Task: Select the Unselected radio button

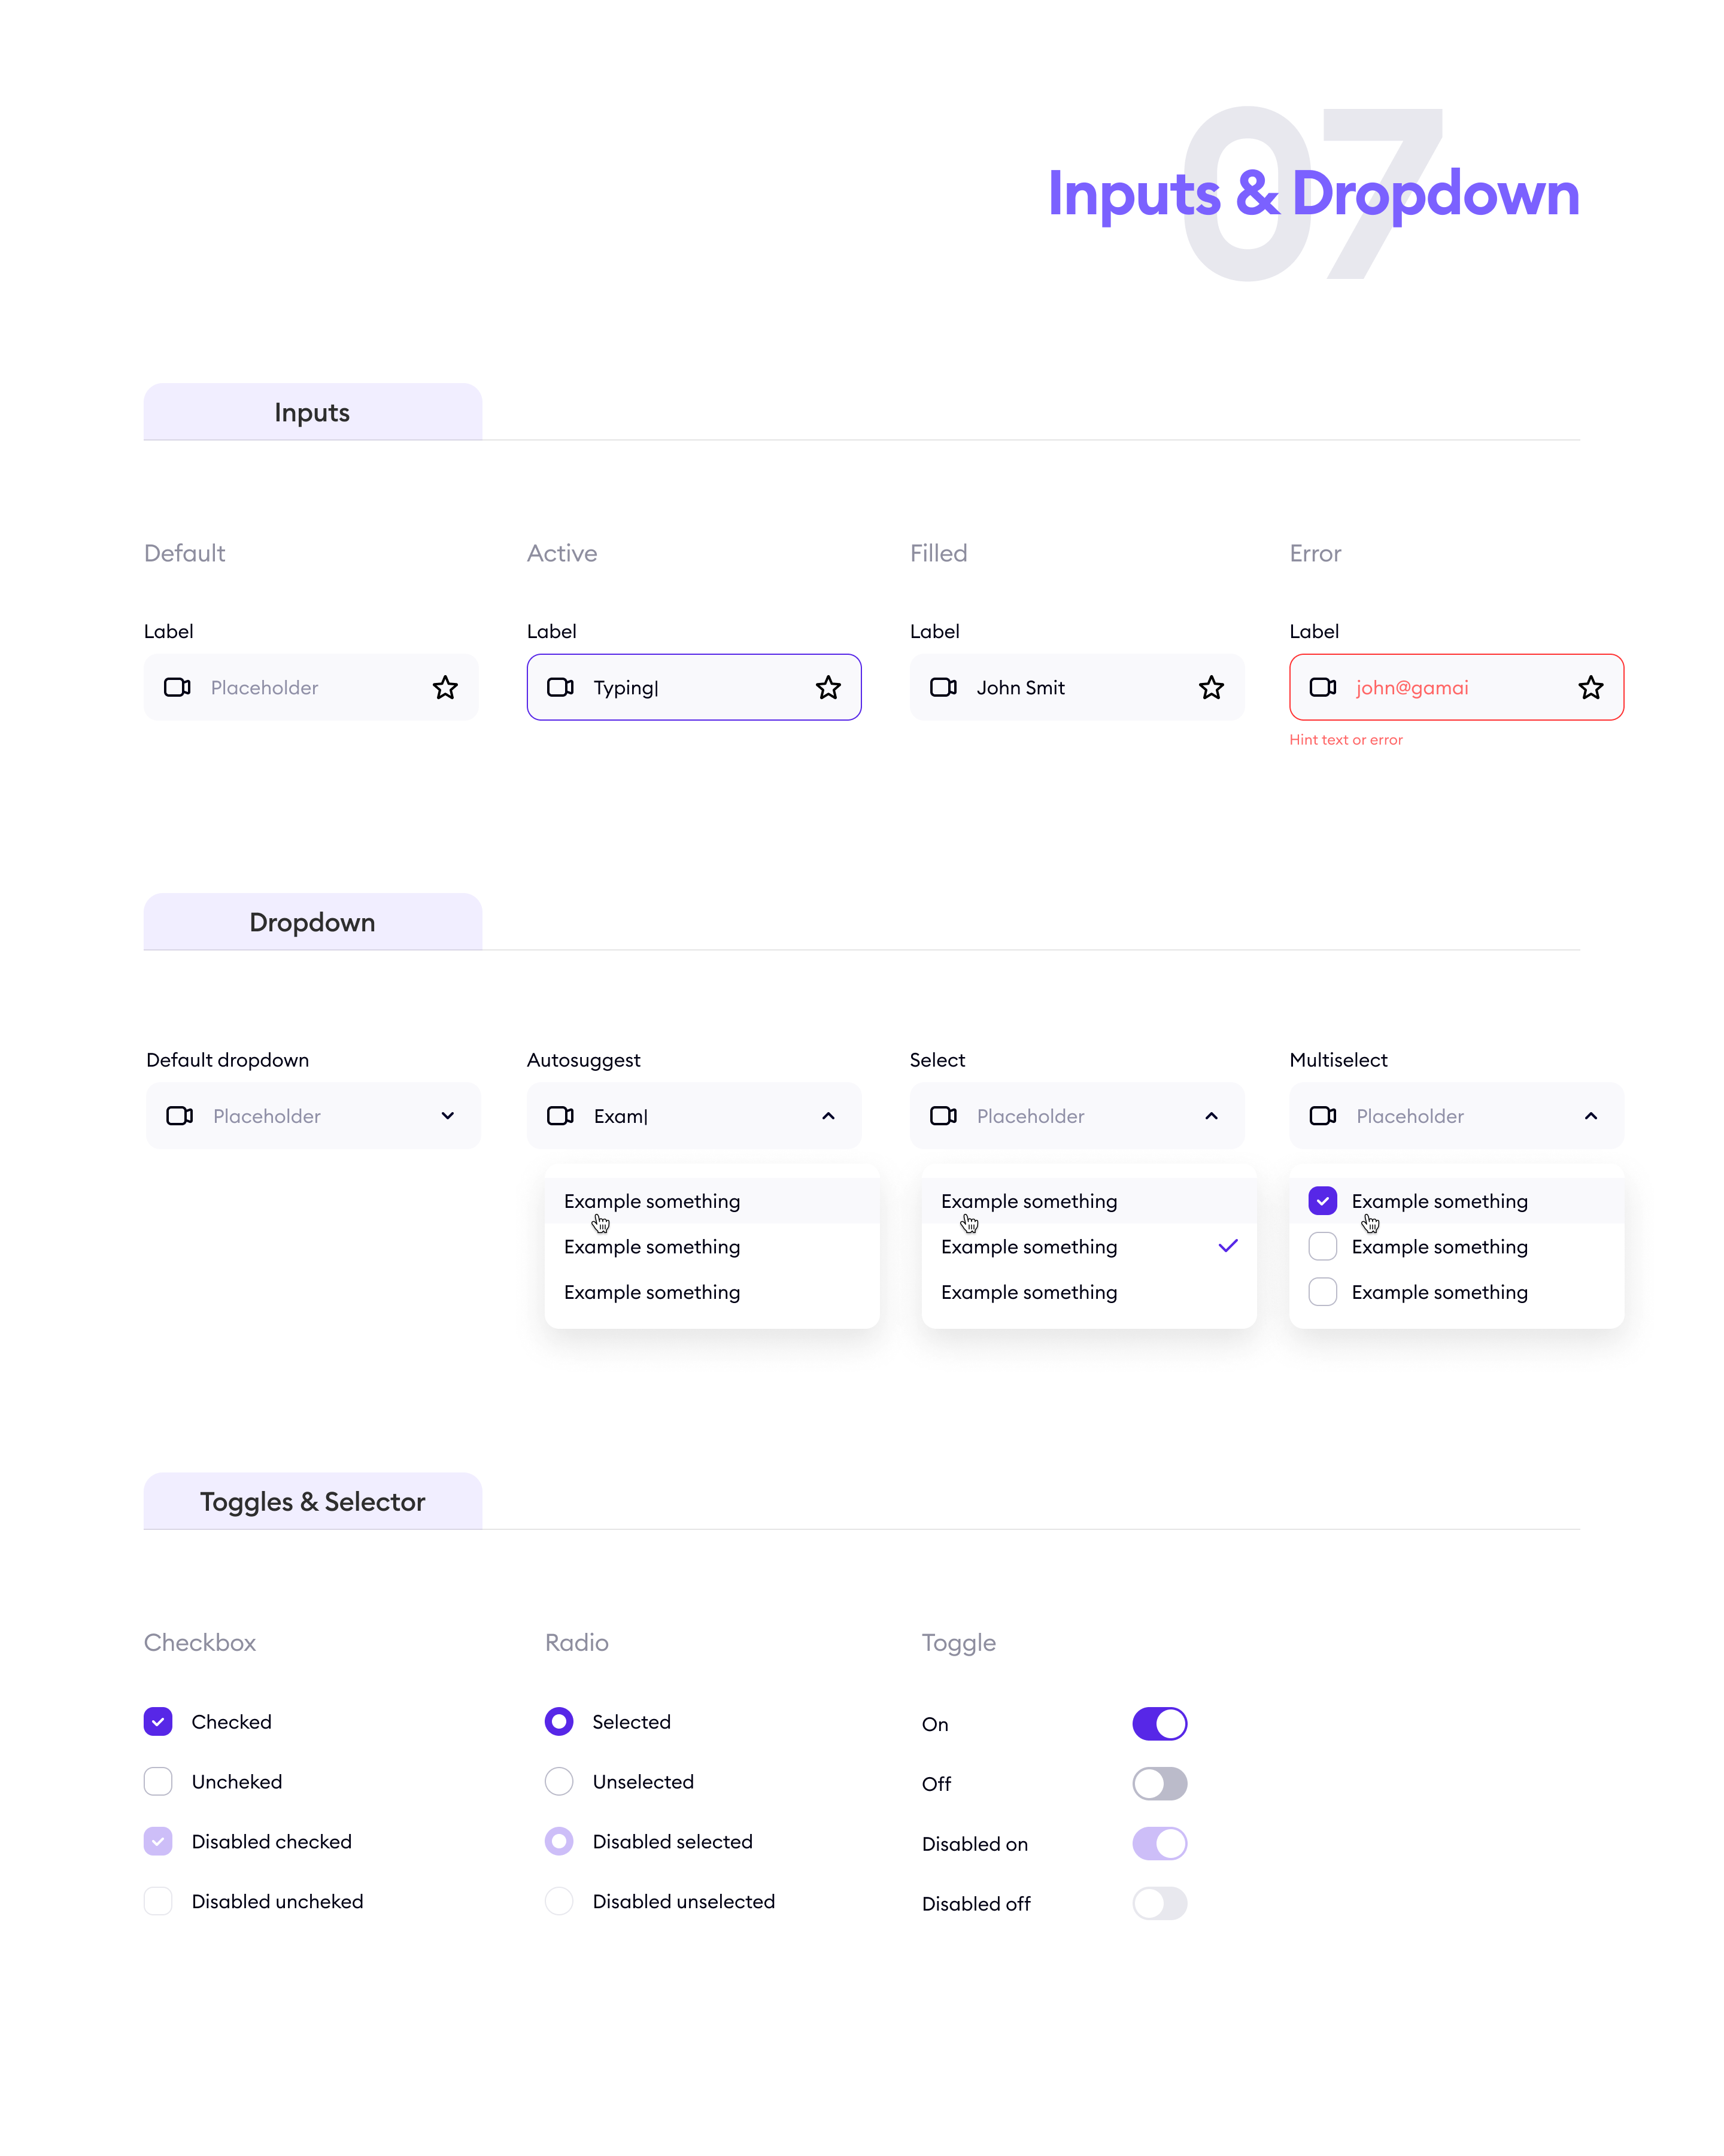Action: coord(559,1781)
